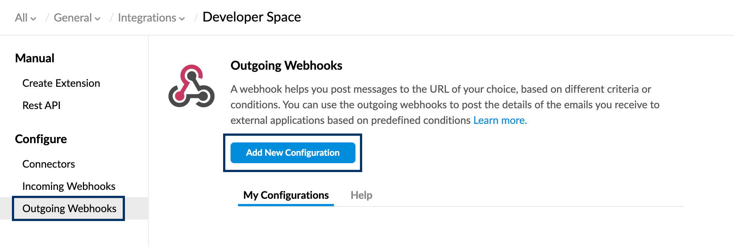Switch to the My Configurations tab

286,195
